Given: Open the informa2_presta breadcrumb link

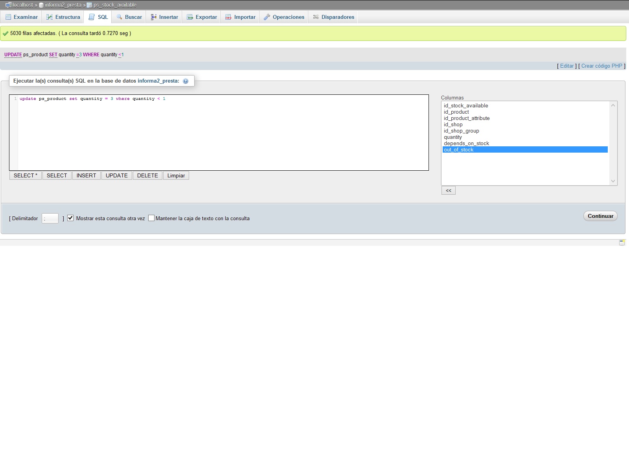Looking at the screenshot, I should click(63, 5).
